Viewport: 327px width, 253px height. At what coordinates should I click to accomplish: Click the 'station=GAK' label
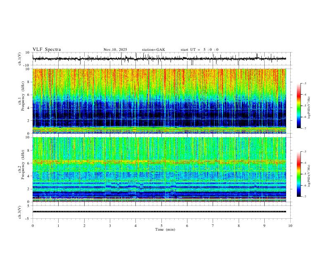153,50
